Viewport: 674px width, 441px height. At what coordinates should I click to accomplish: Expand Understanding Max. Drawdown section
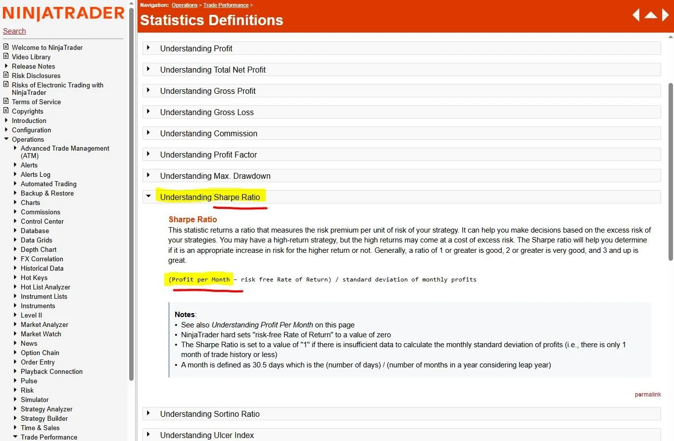click(x=401, y=176)
